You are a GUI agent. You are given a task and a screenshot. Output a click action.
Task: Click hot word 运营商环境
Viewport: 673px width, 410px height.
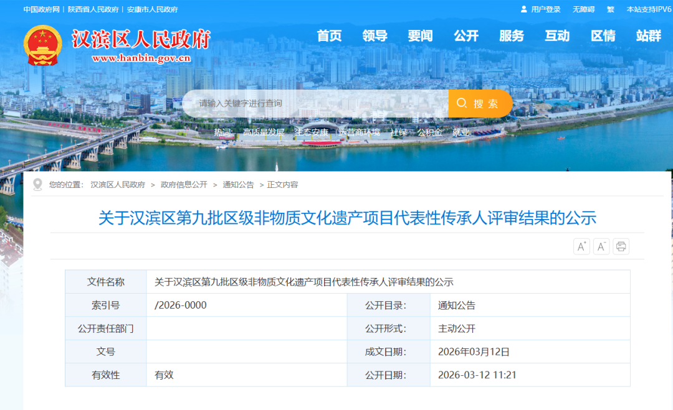(359, 133)
